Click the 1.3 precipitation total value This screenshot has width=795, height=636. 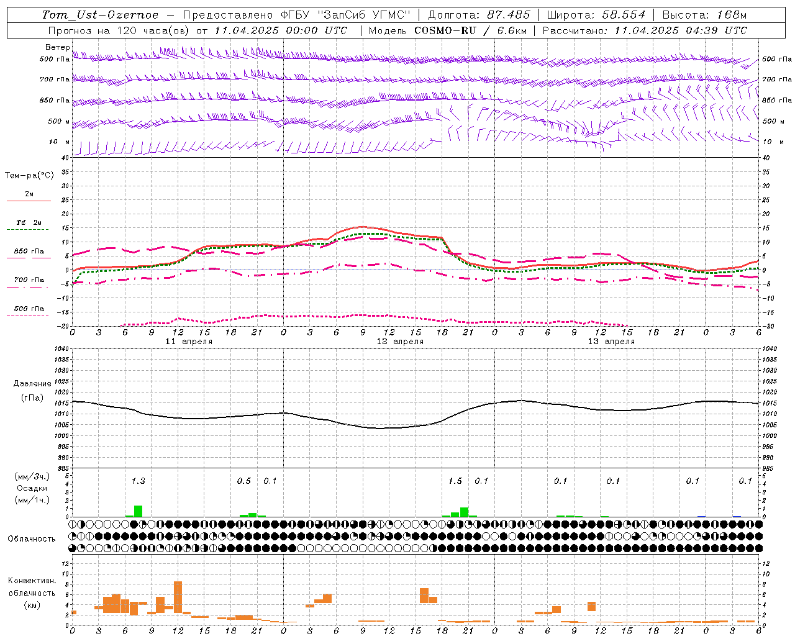138,481
